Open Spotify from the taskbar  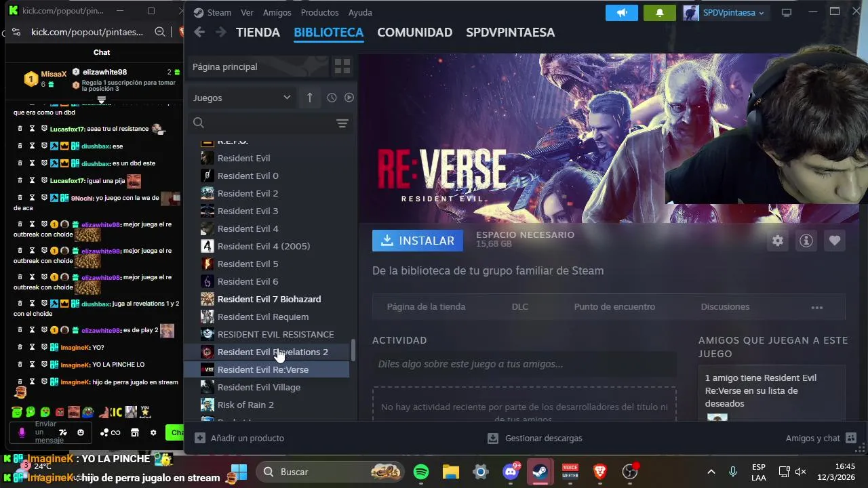click(421, 472)
